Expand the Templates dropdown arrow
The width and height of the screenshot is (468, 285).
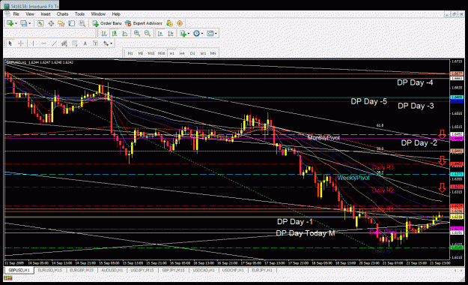point(216,34)
